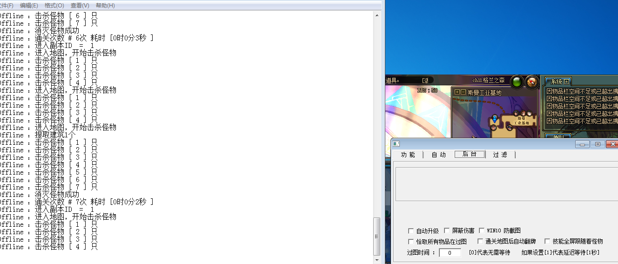Expand the 系统 chat tab plus icon
The height and width of the screenshot is (264, 618).
point(566,81)
